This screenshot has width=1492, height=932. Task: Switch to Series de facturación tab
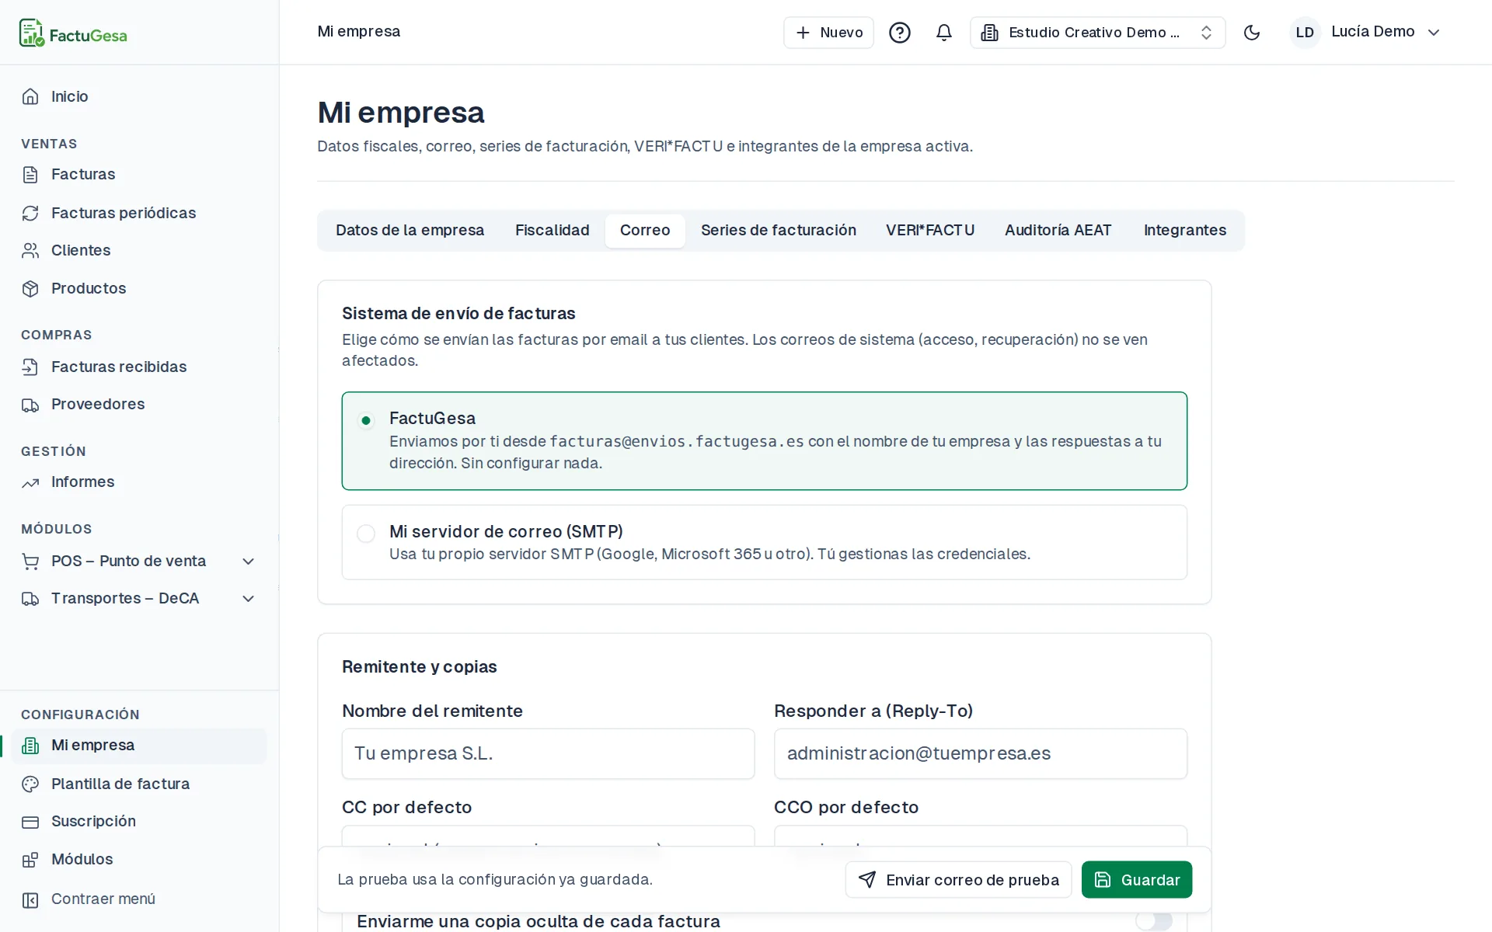779,230
